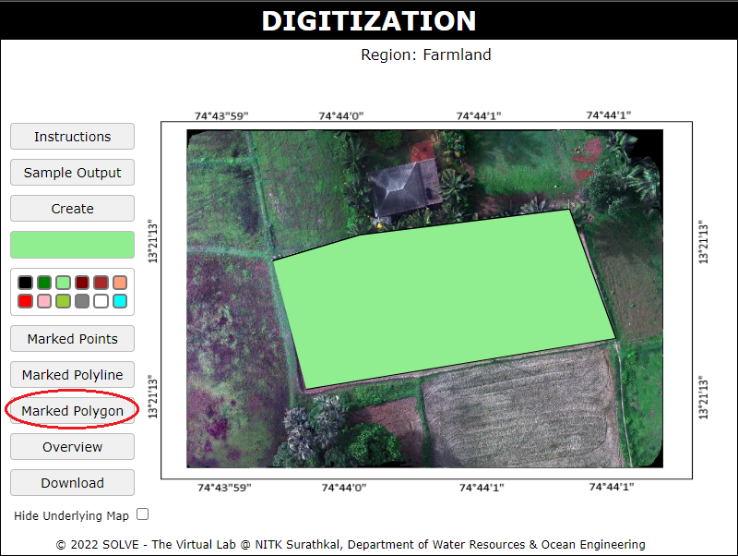Select the maroon color swatch
Screen dimensions: 738x556
[82, 283]
